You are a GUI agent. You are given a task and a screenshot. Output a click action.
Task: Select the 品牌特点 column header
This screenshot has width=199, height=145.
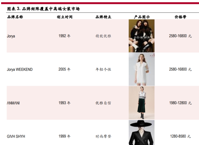tap(103, 17)
